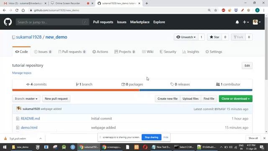Open Issues in top navigation
This screenshot has width=268, height=151.
121,22
